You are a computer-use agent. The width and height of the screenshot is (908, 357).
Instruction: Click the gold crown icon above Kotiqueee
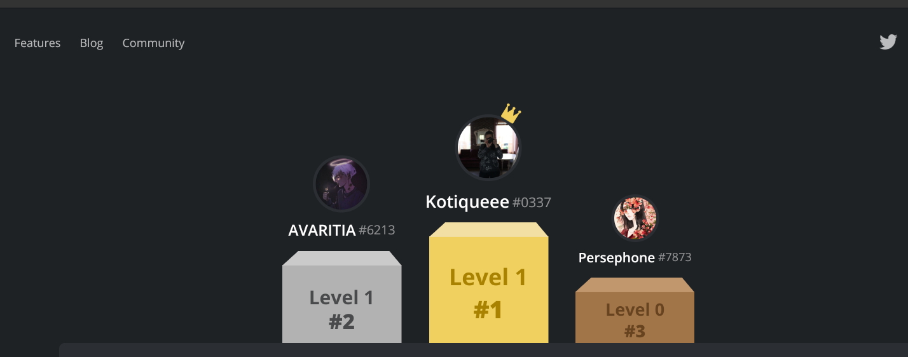tap(511, 114)
